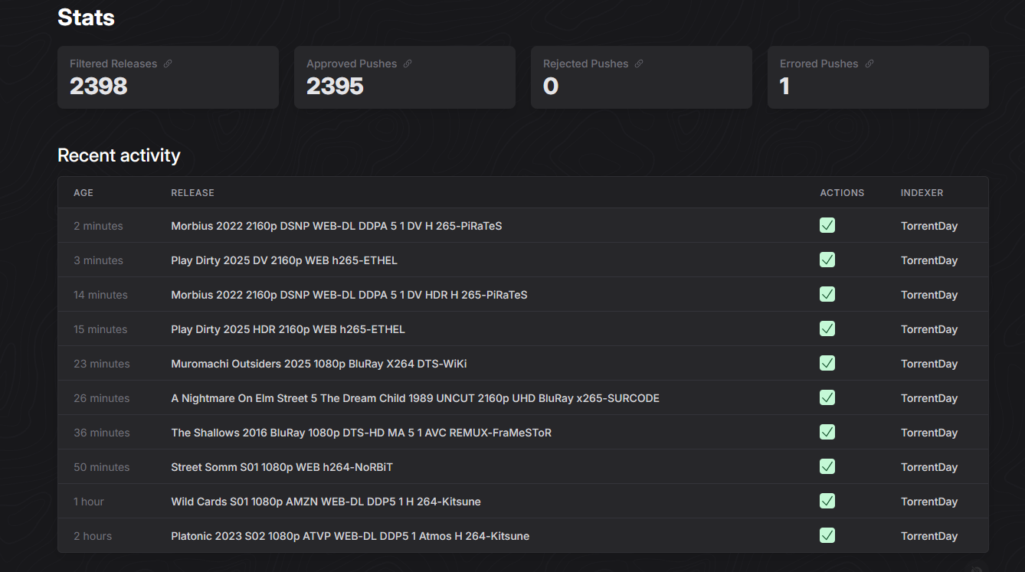Click the '26 minutes' age cell
The height and width of the screenshot is (572, 1025).
pos(102,398)
